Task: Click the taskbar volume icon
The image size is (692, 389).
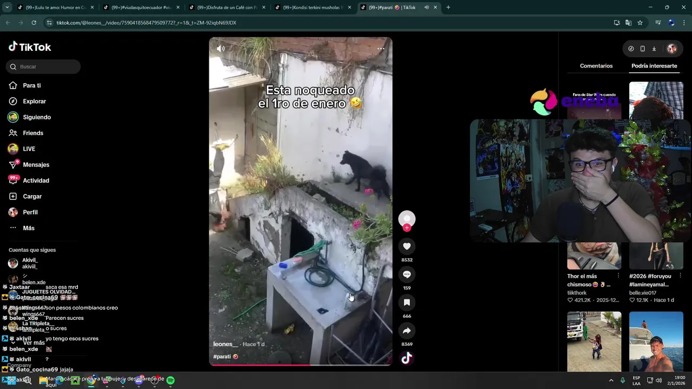Action: (x=658, y=380)
